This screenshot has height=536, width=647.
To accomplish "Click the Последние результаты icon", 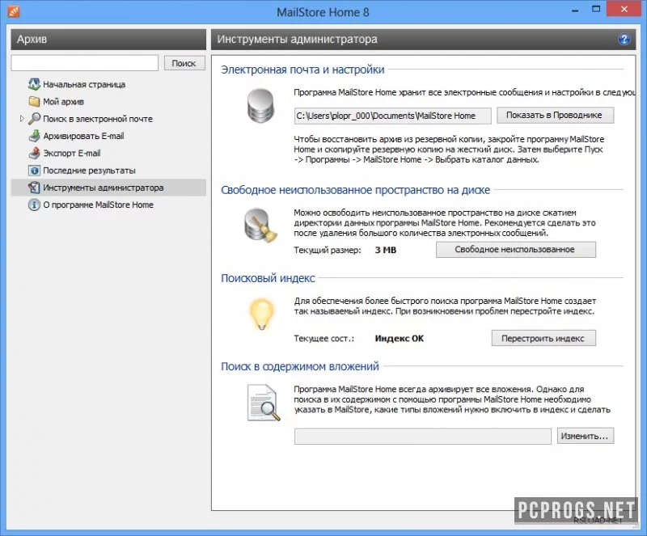I will click(34, 171).
